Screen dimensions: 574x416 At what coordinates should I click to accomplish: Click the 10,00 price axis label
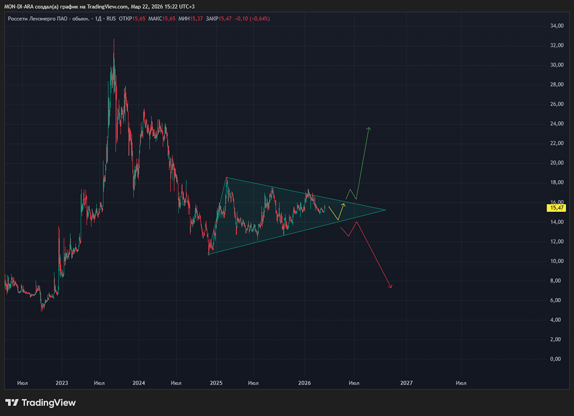[x=557, y=261]
